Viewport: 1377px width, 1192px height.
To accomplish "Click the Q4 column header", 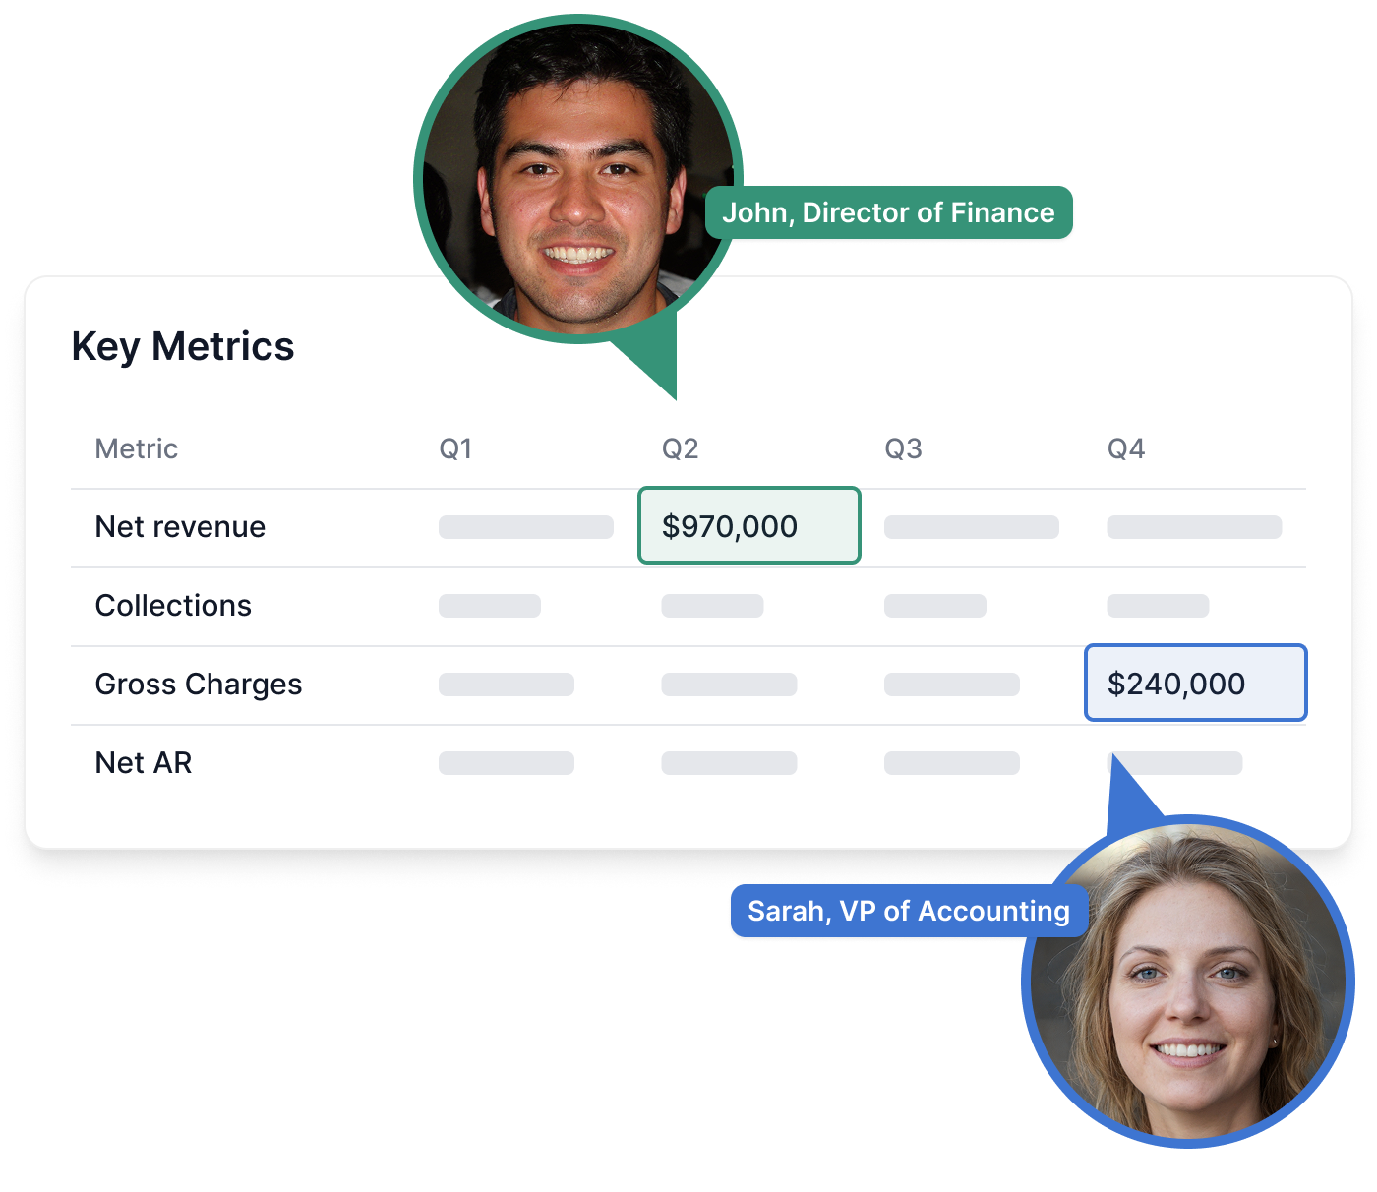I will [1126, 448].
